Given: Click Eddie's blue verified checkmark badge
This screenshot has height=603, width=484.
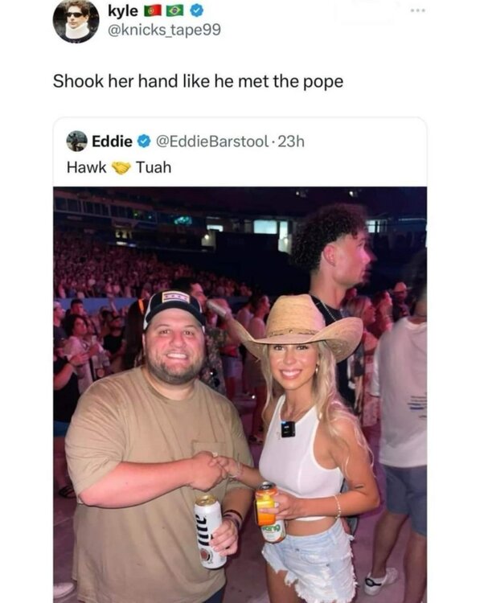Looking at the screenshot, I should tap(144, 142).
